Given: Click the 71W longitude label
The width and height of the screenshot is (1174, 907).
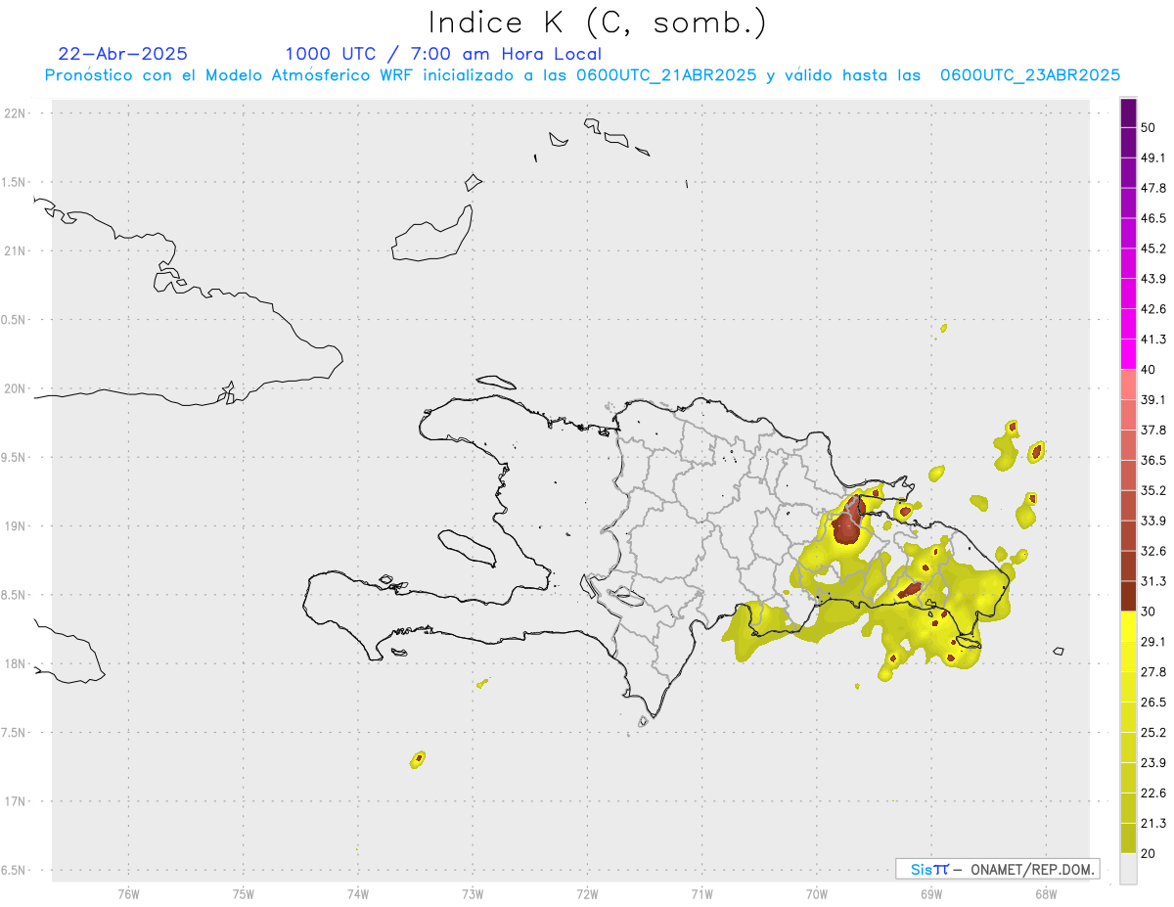Looking at the screenshot, I should [701, 893].
